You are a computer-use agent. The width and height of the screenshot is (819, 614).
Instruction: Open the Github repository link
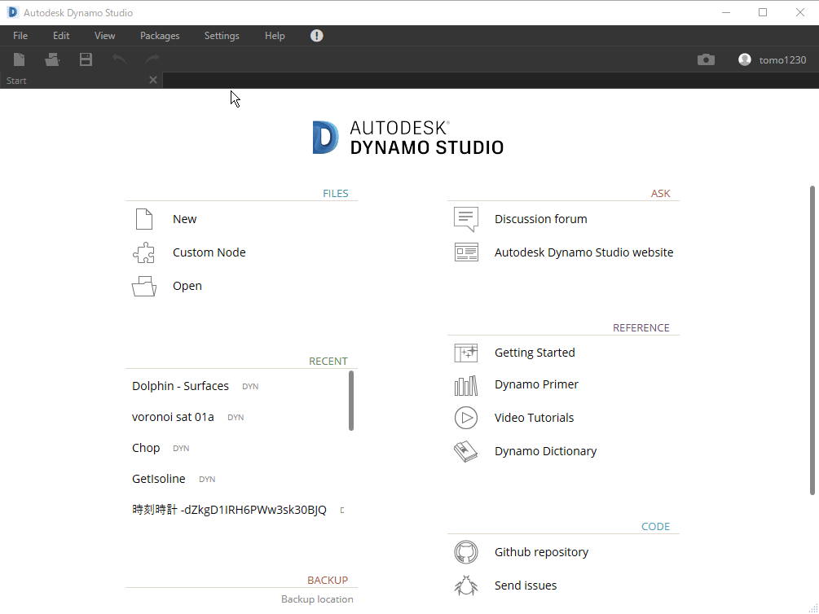point(542,552)
